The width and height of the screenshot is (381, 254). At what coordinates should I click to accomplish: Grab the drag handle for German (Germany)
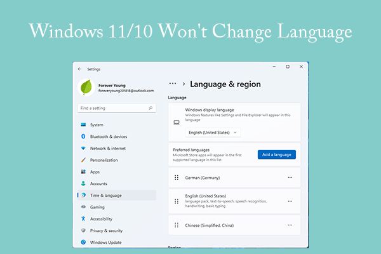tap(177, 178)
